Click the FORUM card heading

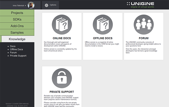point(144,38)
